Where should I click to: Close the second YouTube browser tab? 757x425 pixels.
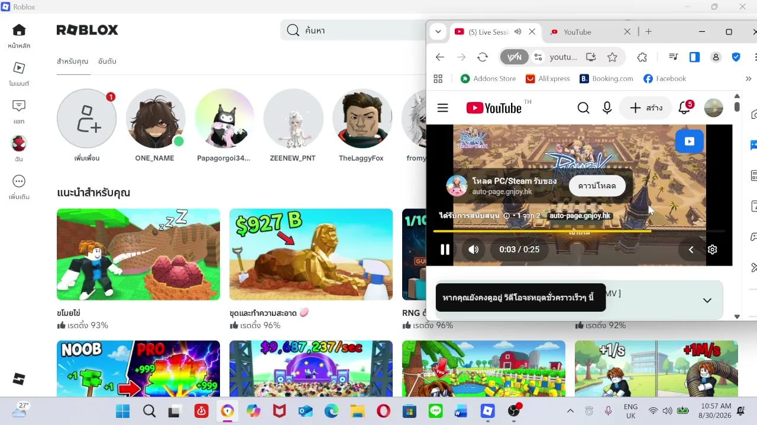(x=627, y=32)
